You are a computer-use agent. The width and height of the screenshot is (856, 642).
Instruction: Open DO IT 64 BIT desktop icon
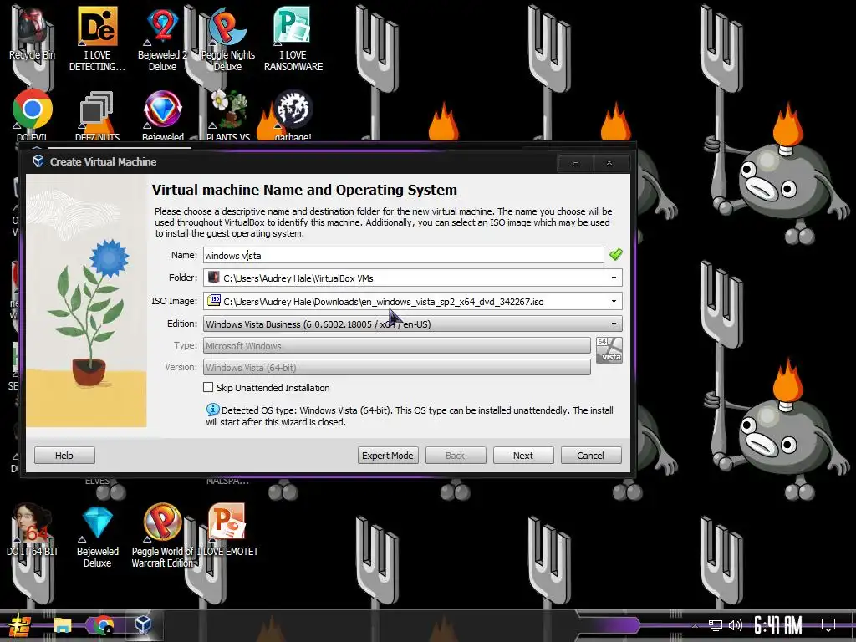coord(33,530)
